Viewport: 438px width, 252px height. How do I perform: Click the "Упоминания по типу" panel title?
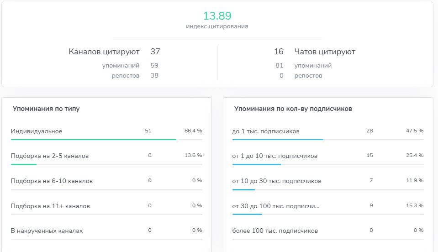46,109
